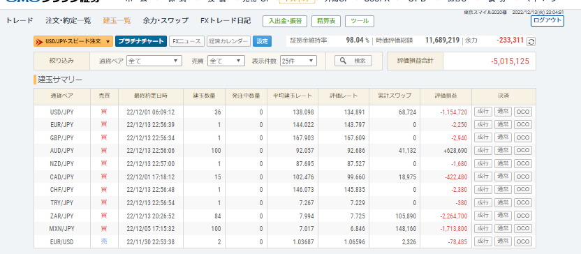Click the 入出金・振替 button

click(285, 21)
